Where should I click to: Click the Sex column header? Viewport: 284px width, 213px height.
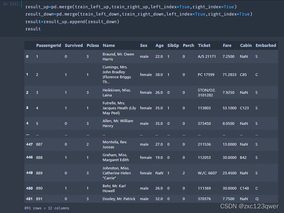tap(143, 46)
